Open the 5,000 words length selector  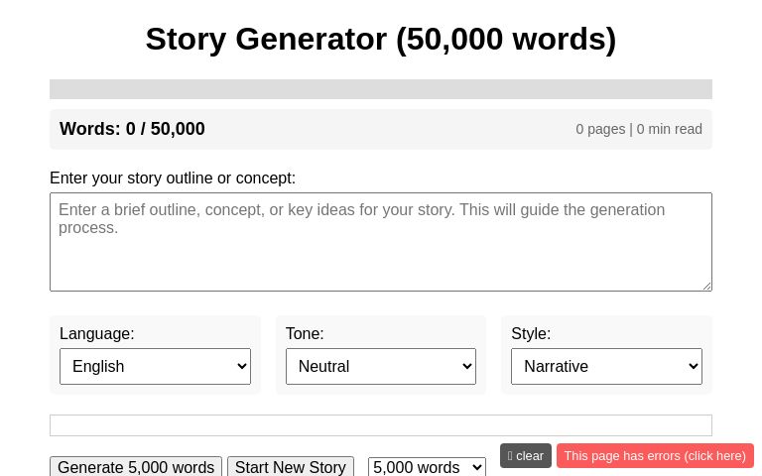427,467
